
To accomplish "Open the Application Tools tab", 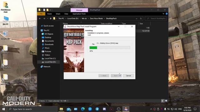I will coord(79,14).
